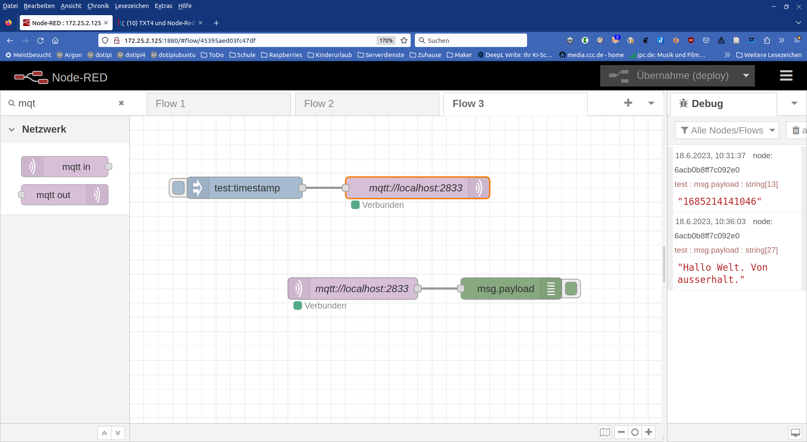Switch to Flow 3 tab

515,104
